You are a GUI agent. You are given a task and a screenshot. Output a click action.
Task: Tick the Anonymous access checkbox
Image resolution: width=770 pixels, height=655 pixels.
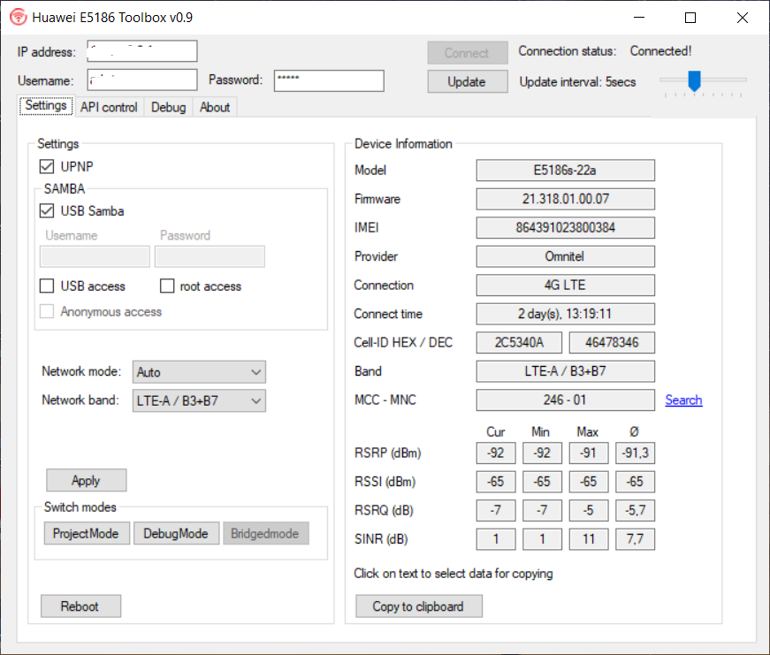[x=47, y=311]
